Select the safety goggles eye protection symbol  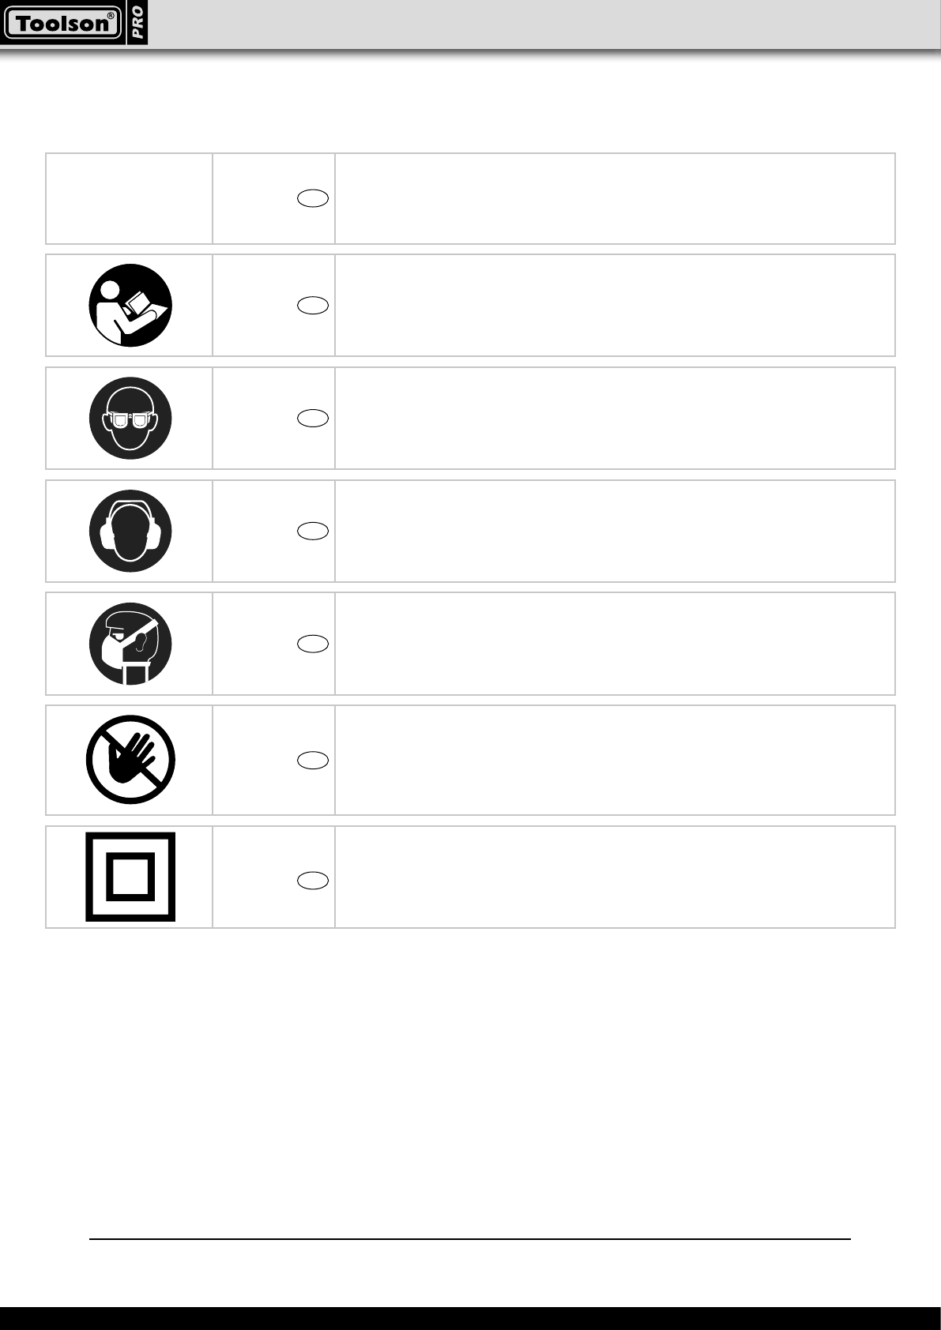pyautogui.click(x=130, y=419)
